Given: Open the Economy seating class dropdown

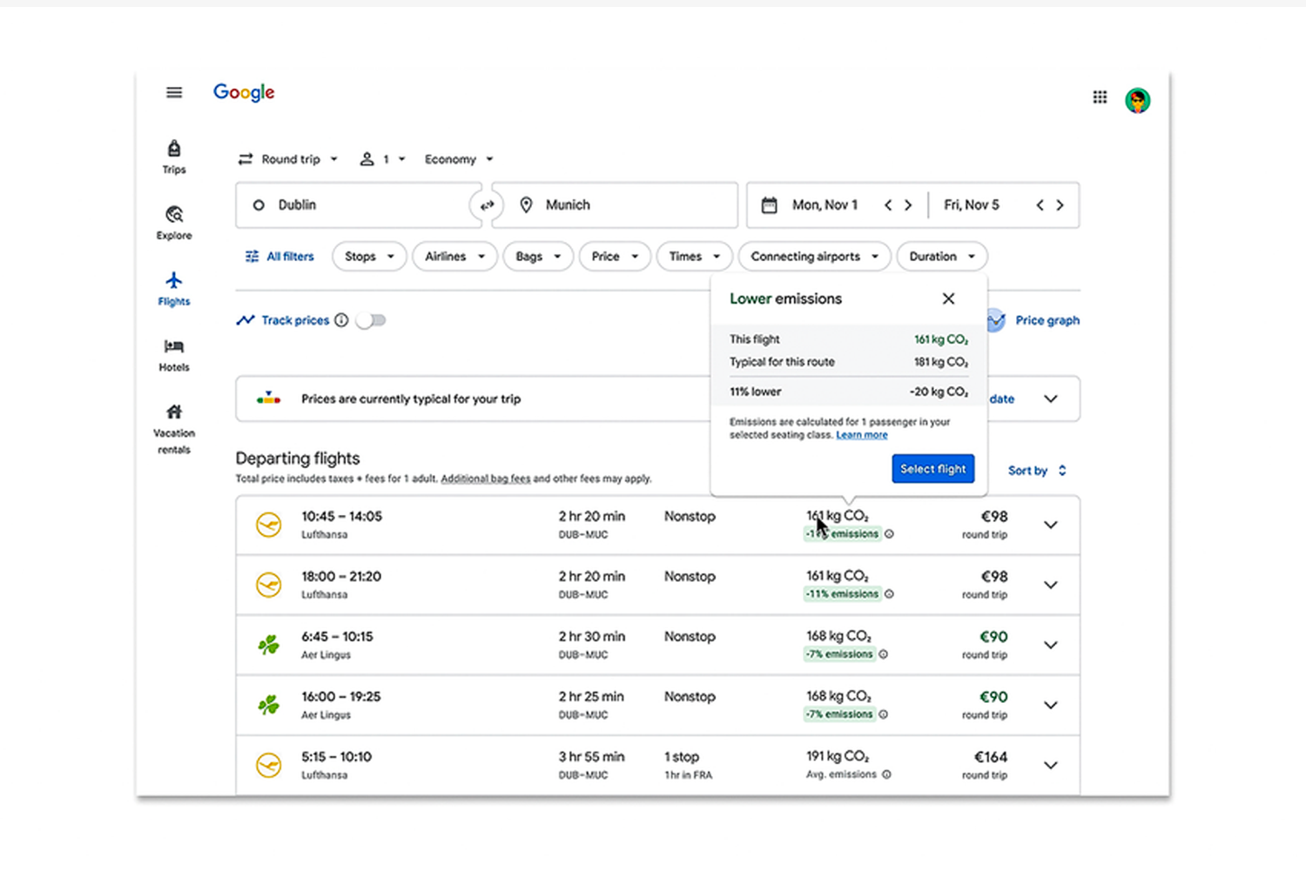Looking at the screenshot, I should [458, 159].
